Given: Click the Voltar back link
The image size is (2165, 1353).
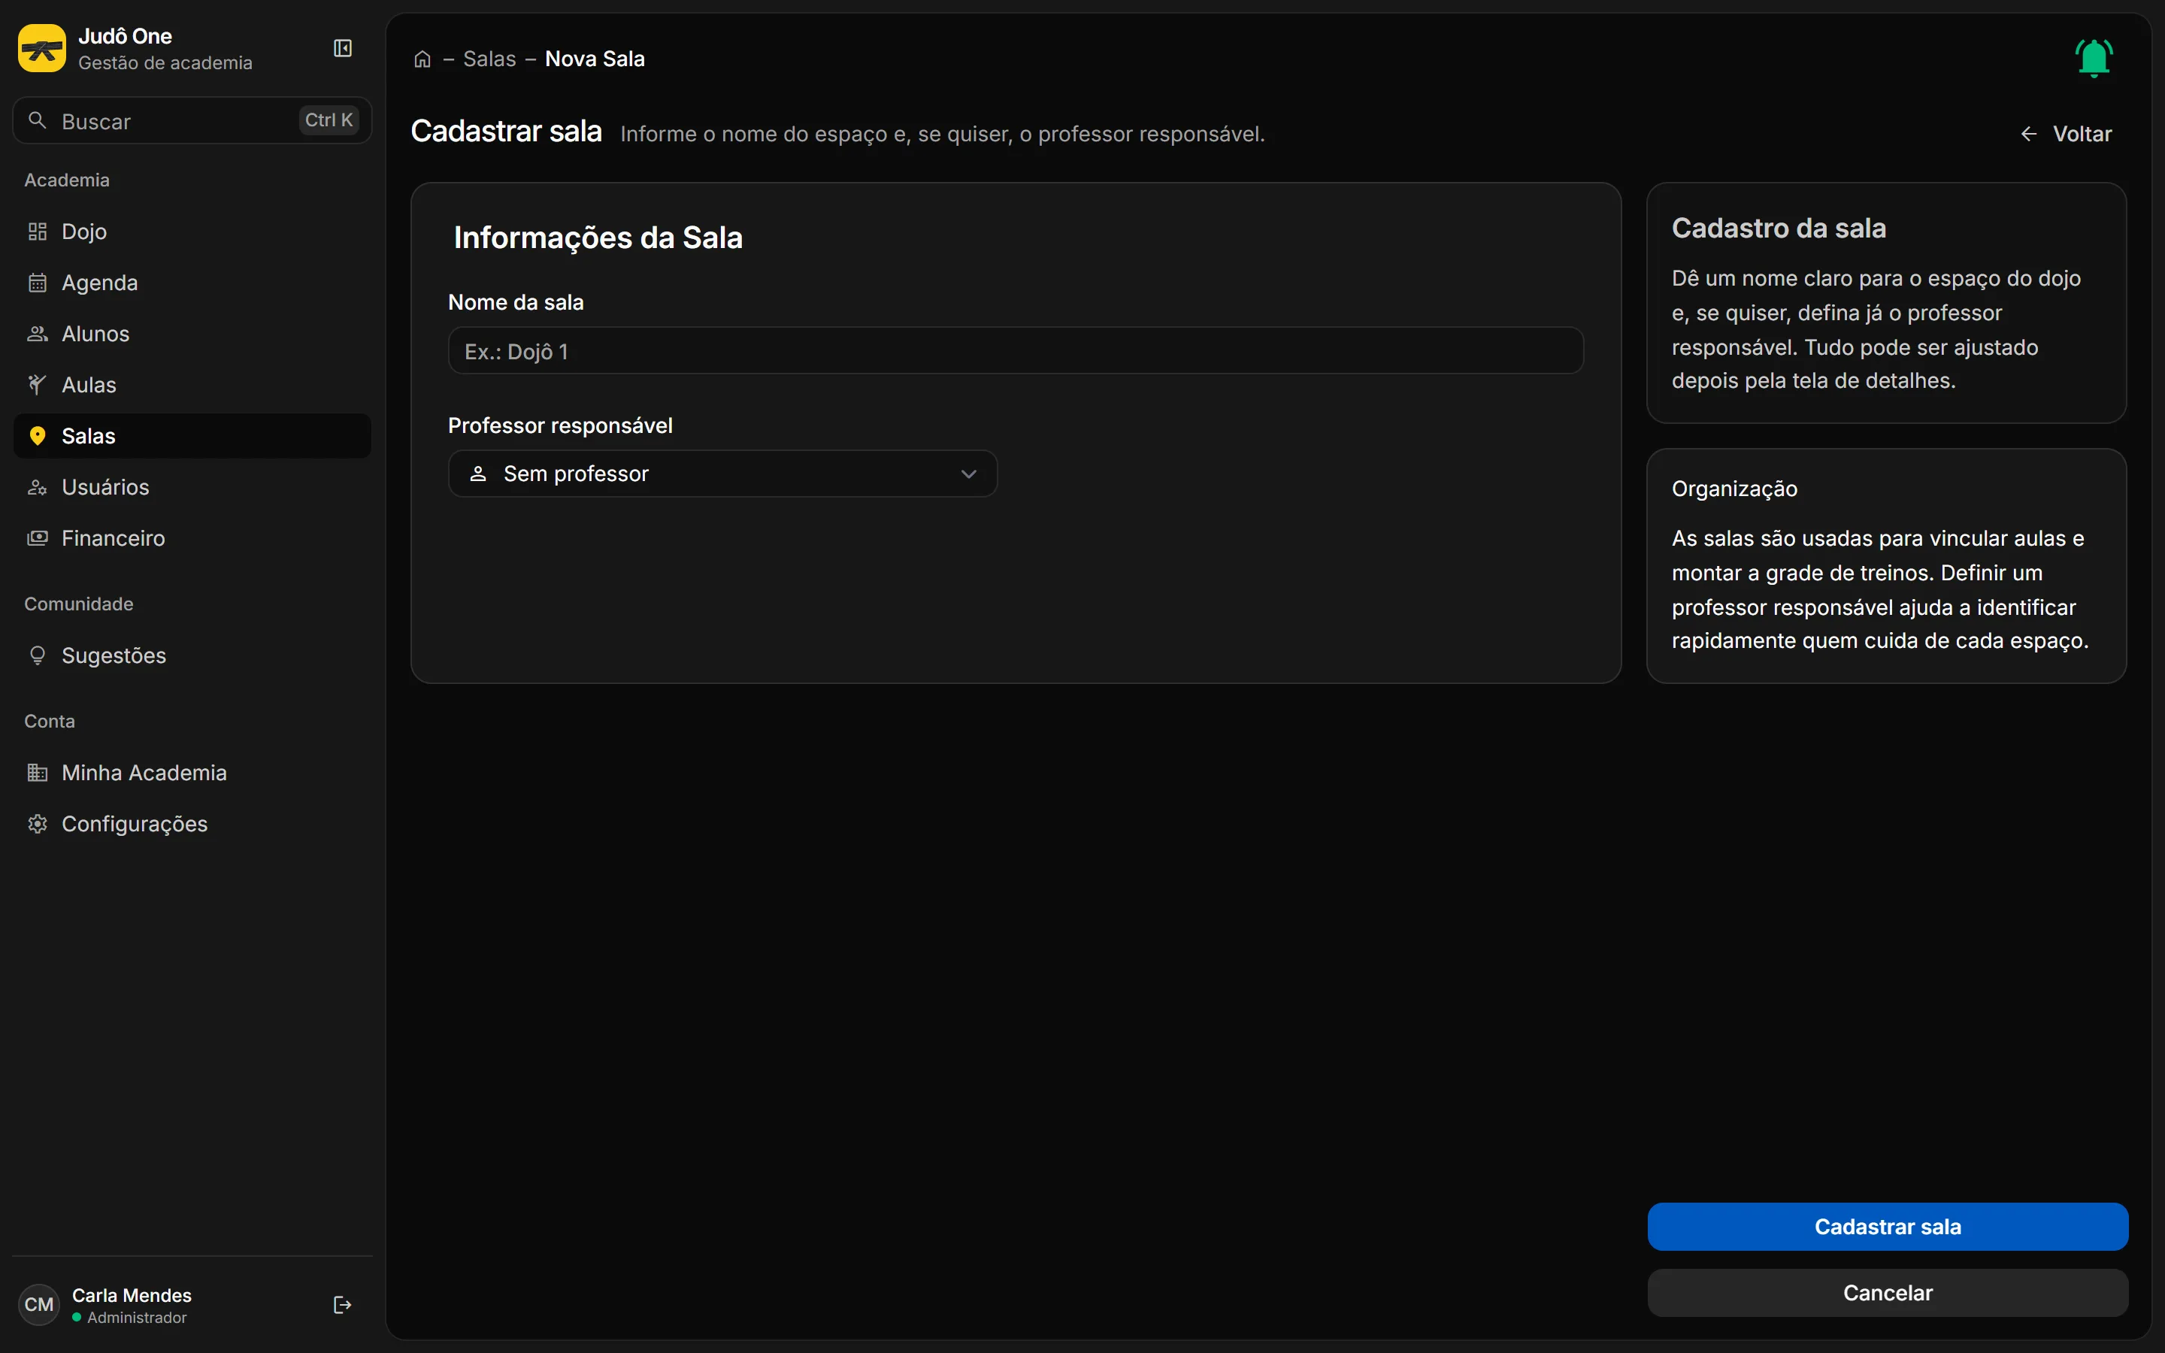Looking at the screenshot, I should (x=2066, y=133).
